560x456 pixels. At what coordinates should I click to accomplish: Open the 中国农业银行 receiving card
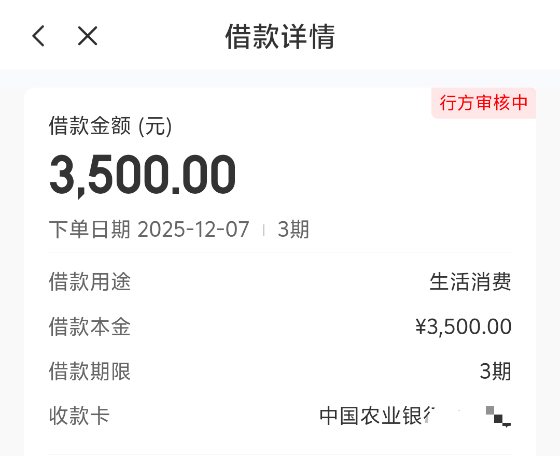377,416
